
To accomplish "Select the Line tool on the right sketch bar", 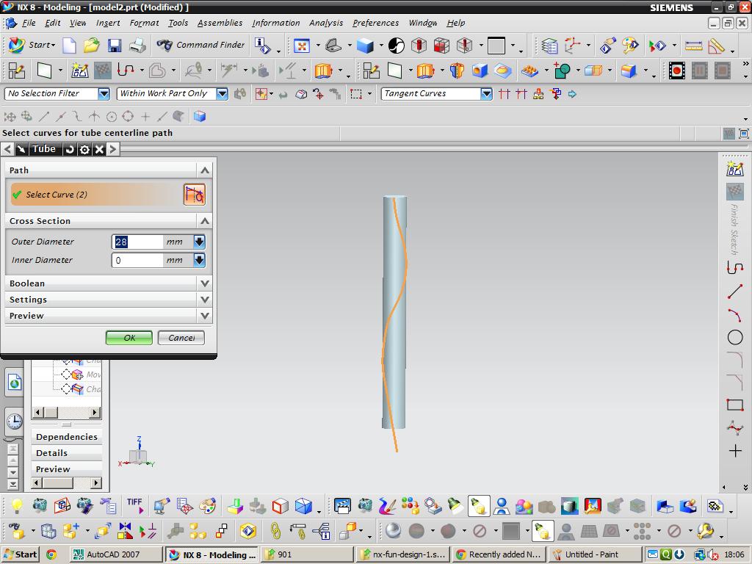I will [734, 291].
